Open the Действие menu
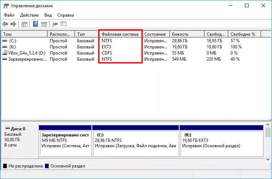Viewport: 272px width, 179px height. tap(29, 15)
